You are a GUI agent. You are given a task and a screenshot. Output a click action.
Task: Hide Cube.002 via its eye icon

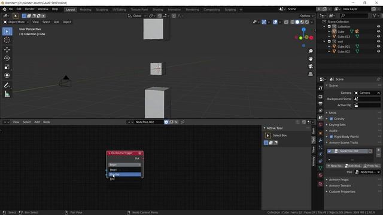pos(378,51)
